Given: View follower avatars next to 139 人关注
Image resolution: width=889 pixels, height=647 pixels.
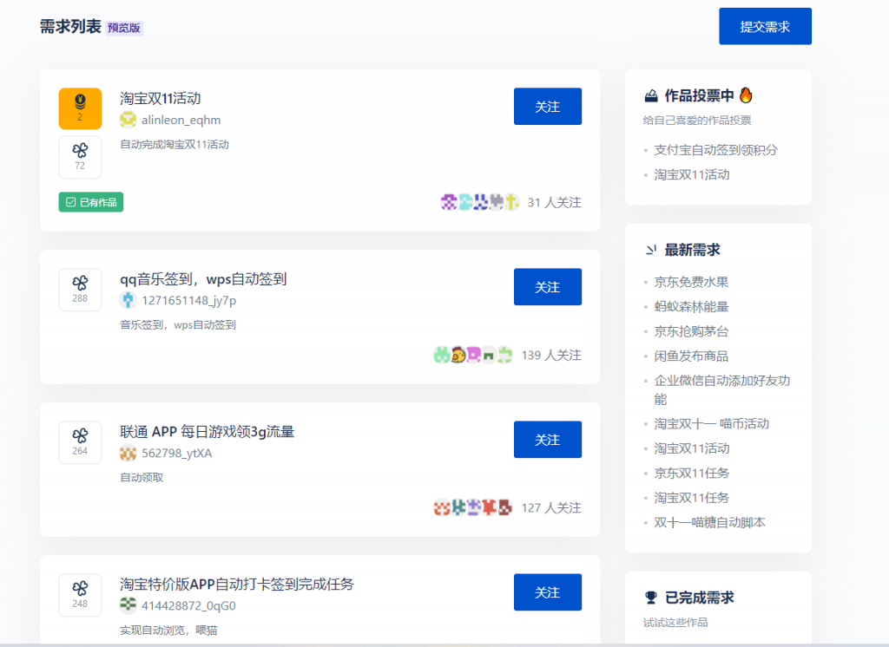Looking at the screenshot, I should [x=473, y=356].
